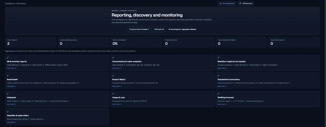Click the 'Breach Watch' card title
Viewport: 326px width, 127px height.
(119, 79)
